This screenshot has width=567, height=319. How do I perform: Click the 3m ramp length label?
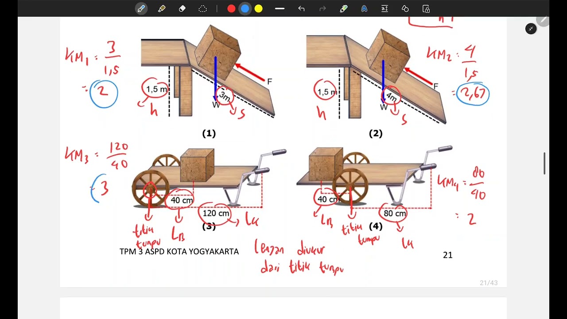click(x=225, y=96)
